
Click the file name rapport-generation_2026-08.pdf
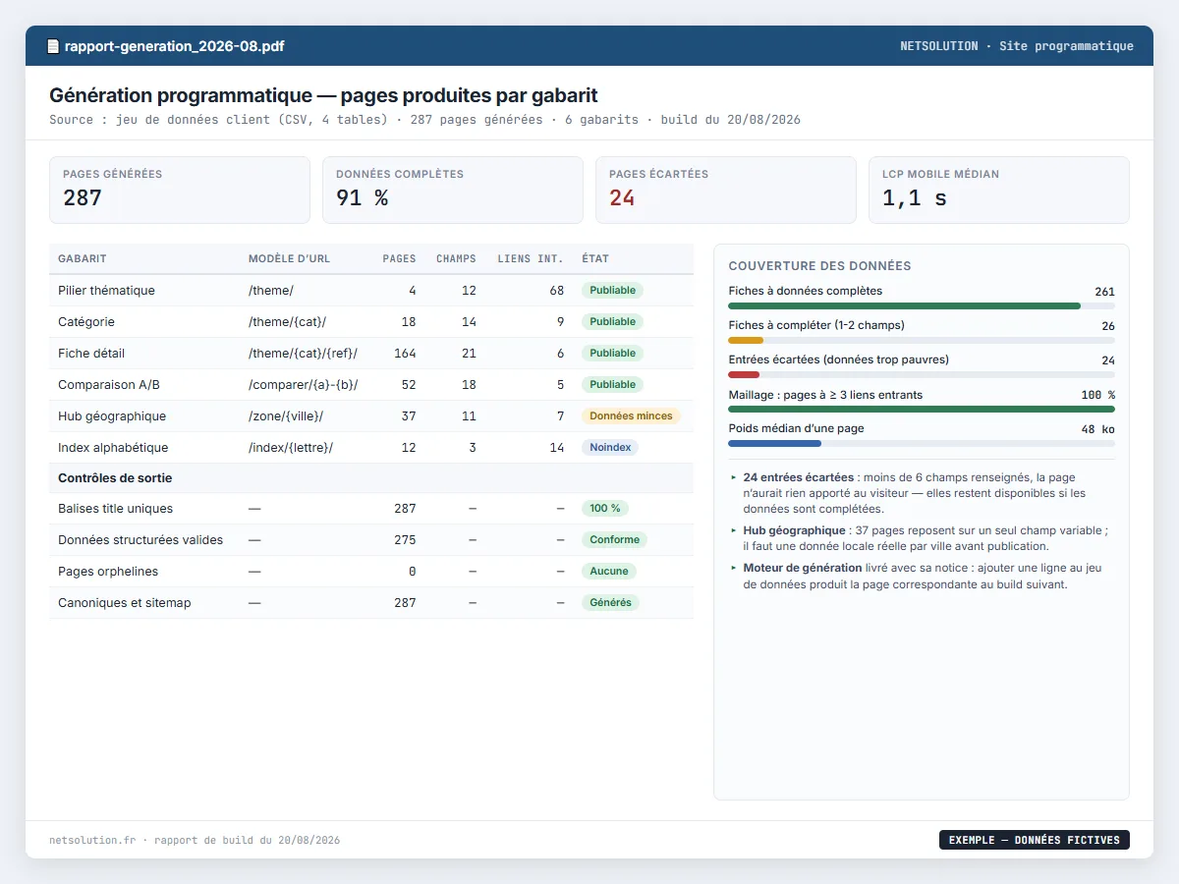(x=175, y=46)
